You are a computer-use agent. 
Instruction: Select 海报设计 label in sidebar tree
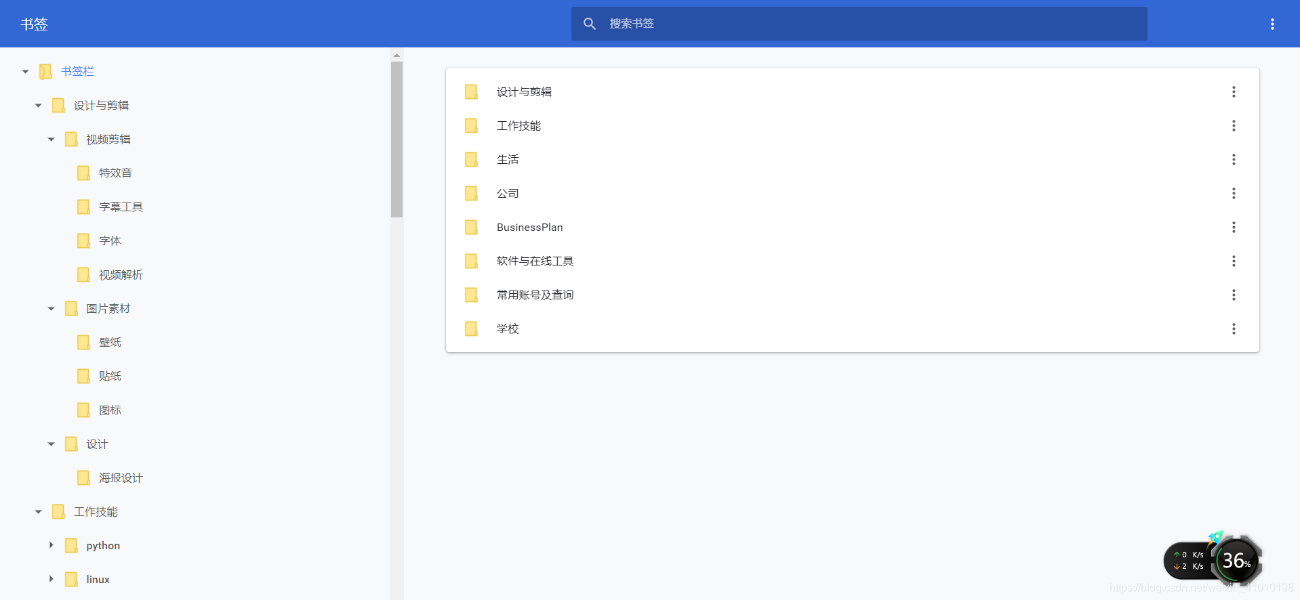121,477
